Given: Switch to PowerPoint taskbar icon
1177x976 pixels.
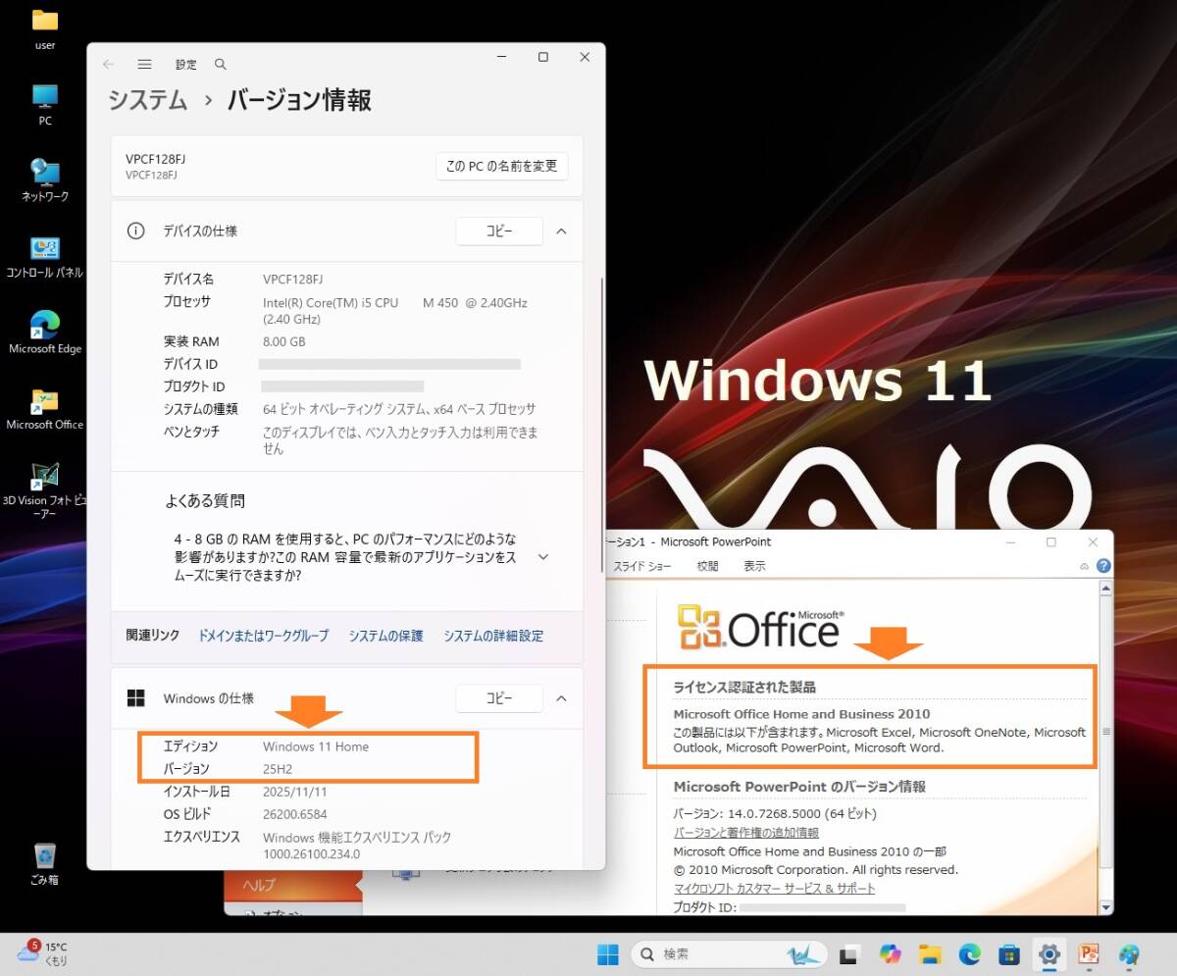Looking at the screenshot, I should (x=1089, y=953).
